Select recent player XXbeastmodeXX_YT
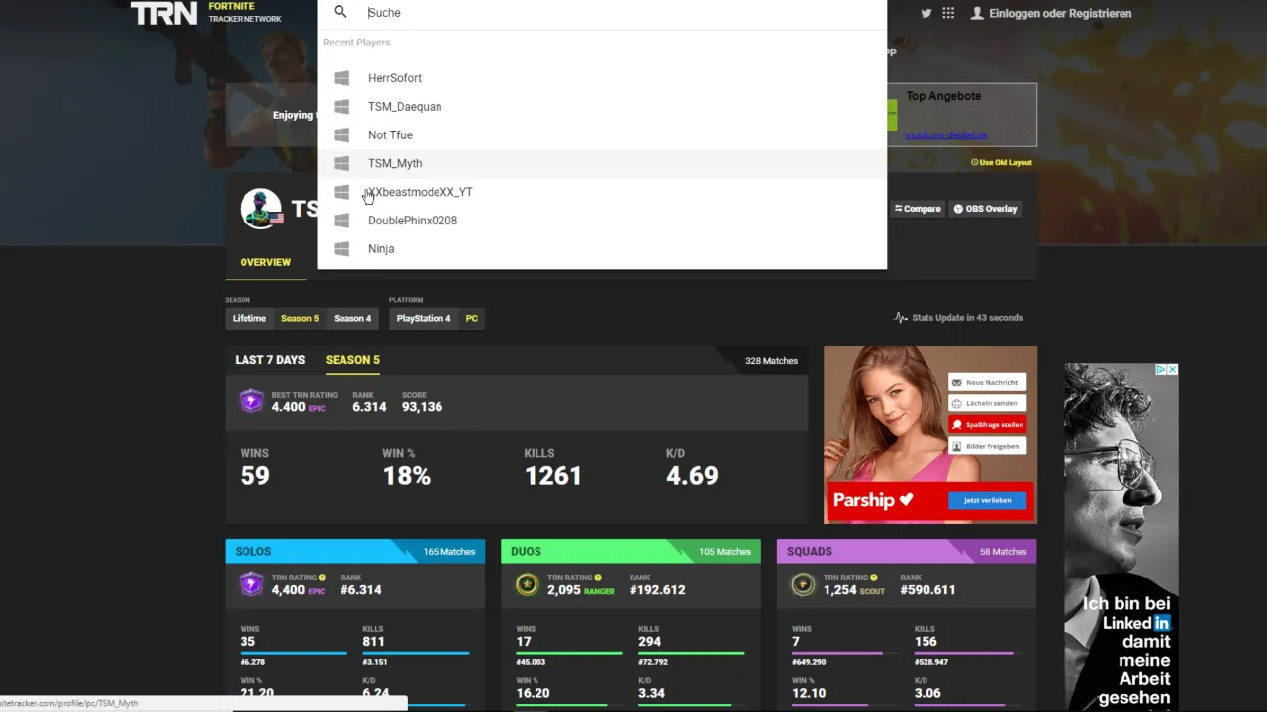The width and height of the screenshot is (1267, 712). pyautogui.click(x=602, y=192)
